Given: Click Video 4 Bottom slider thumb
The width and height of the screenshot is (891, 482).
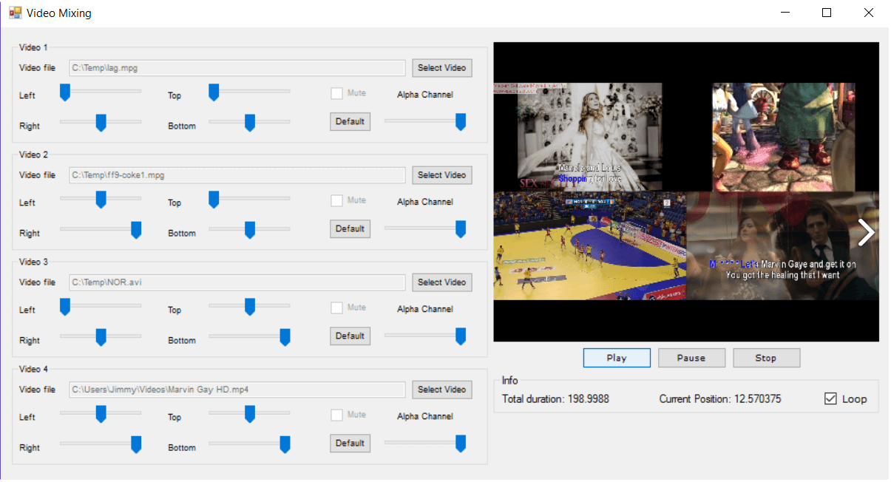Looking at the screenshot, I should (285, 444).
